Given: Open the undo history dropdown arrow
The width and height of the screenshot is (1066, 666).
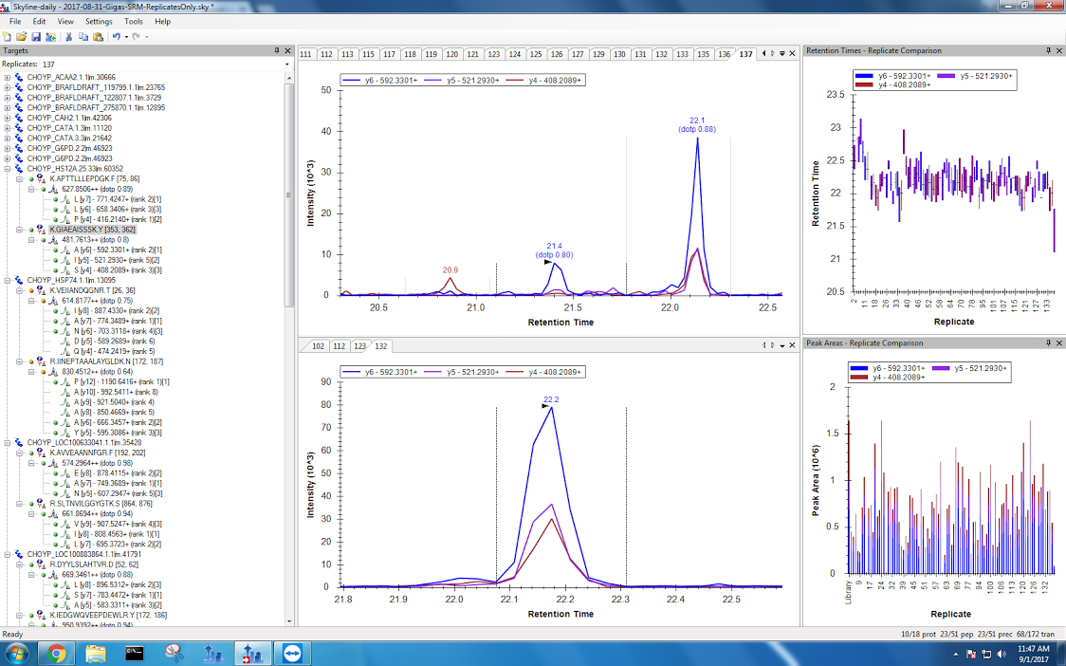Looking at the screenshot, I should [x=125, y=36].
